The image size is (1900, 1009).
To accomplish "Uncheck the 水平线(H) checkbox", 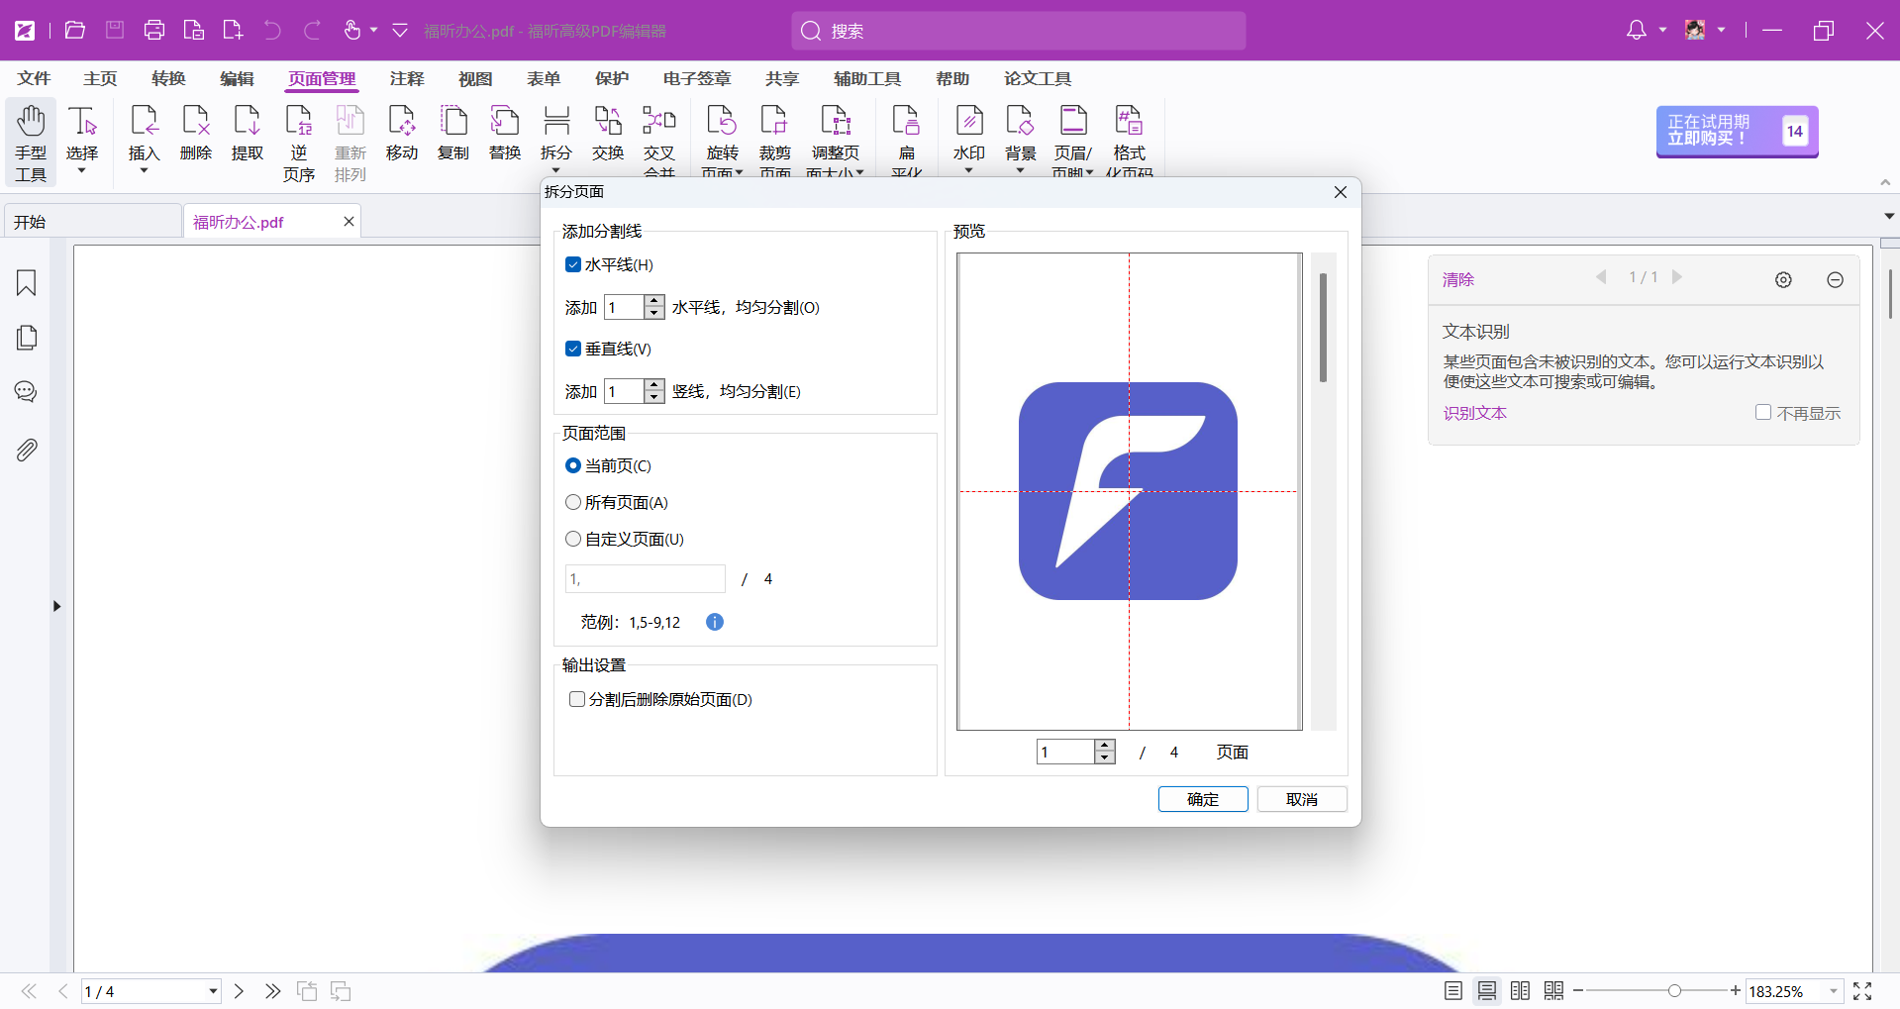I will (572, 264).
